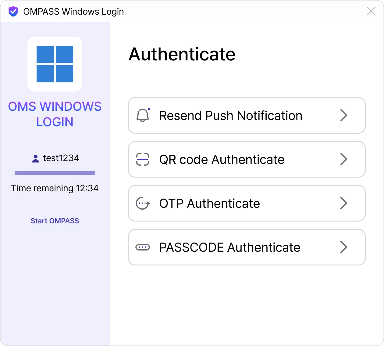Click the Windows logo tile
384x346 pixels.
[x=55, y=64]
